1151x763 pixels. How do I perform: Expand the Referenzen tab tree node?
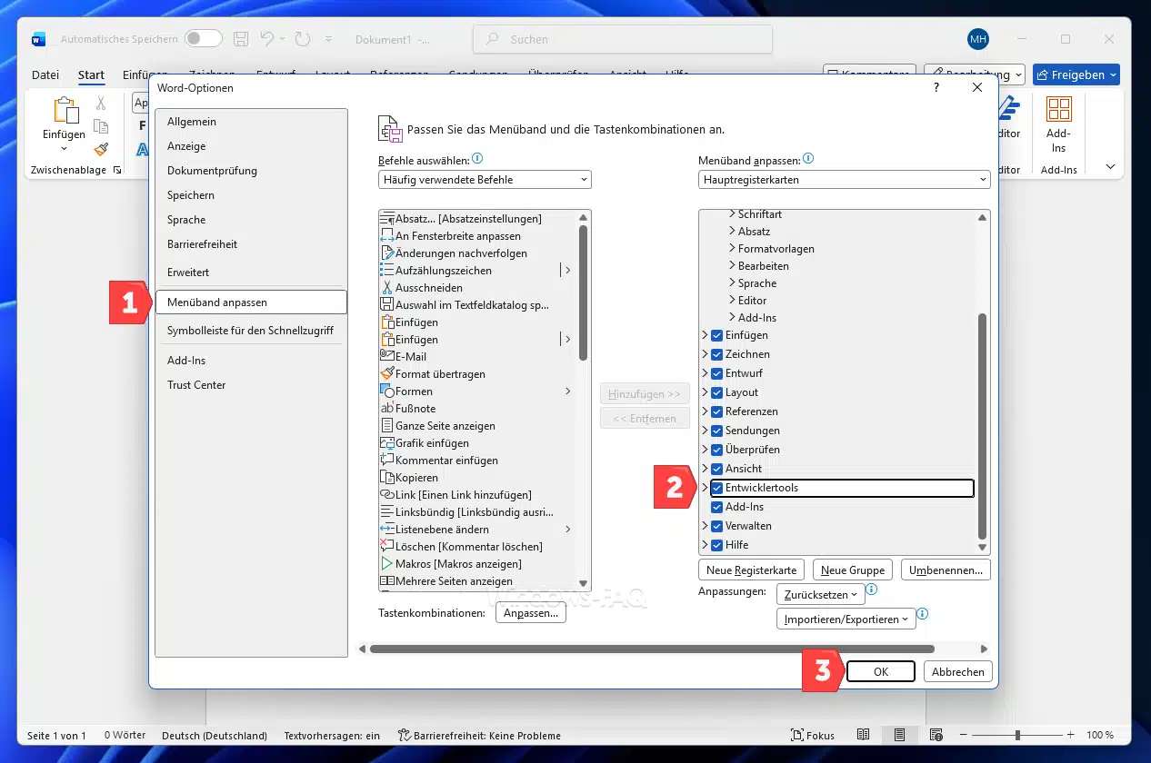705,411
